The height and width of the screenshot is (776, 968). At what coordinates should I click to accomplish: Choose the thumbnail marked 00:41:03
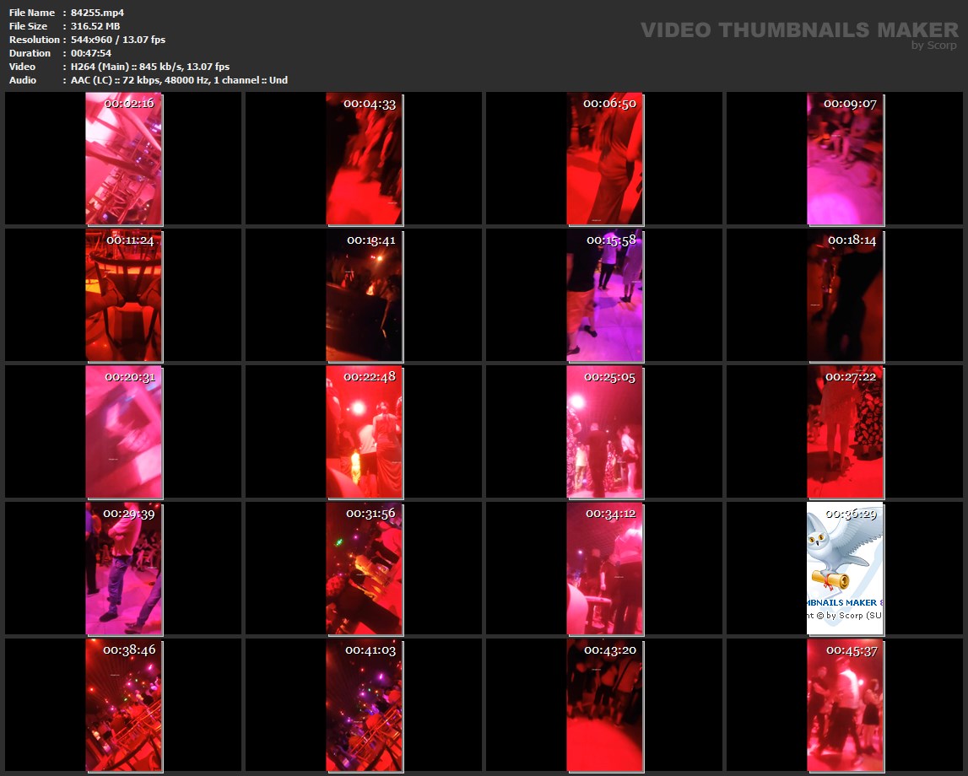point(365,706)
